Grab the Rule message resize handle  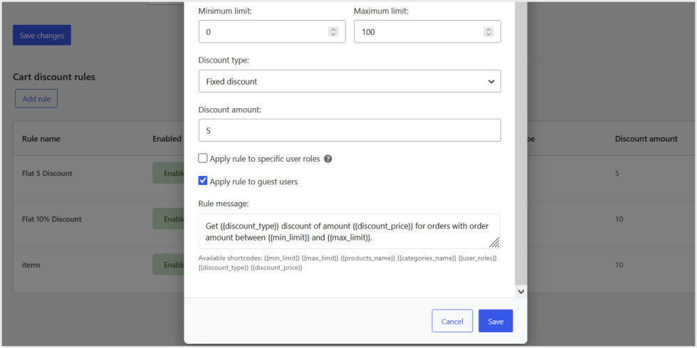coord(494,242)
